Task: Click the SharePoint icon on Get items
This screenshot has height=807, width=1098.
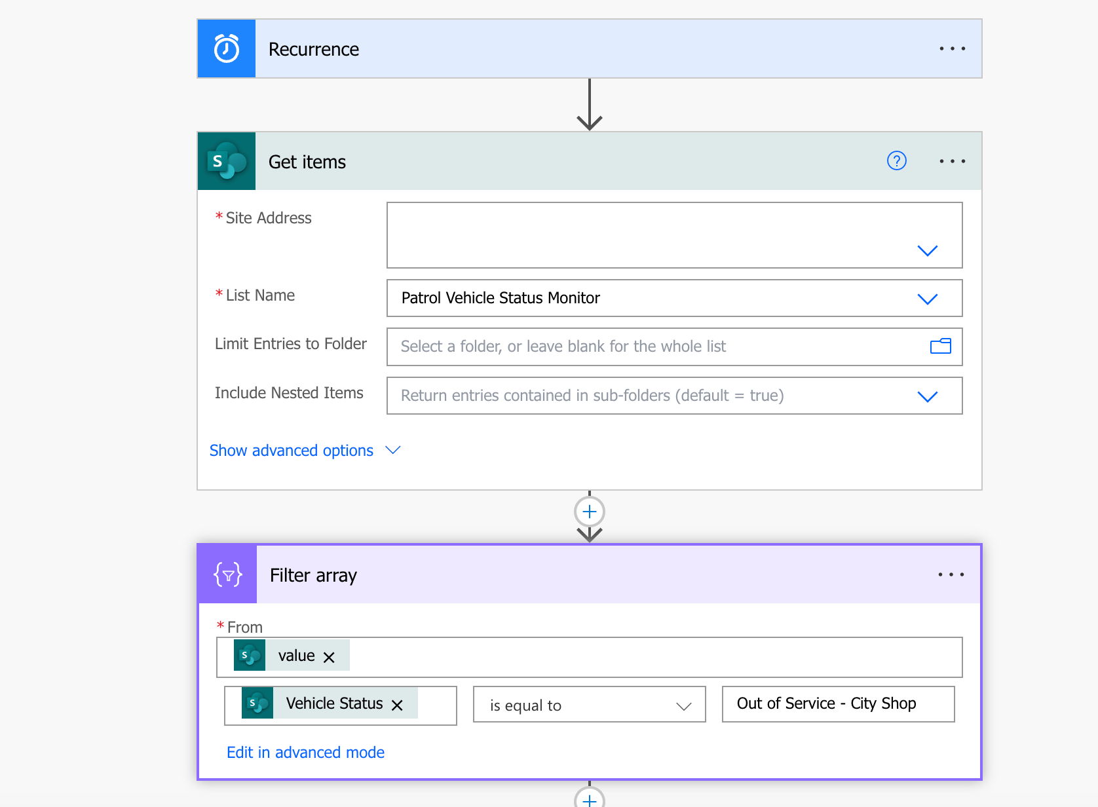Action: [226, 161]
